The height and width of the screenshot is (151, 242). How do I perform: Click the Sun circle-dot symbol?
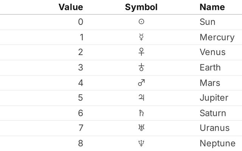click(141, 22)
